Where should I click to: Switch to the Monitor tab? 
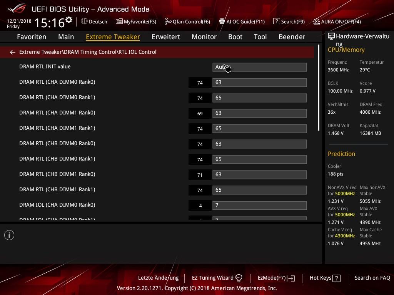[x=204, y=37]
